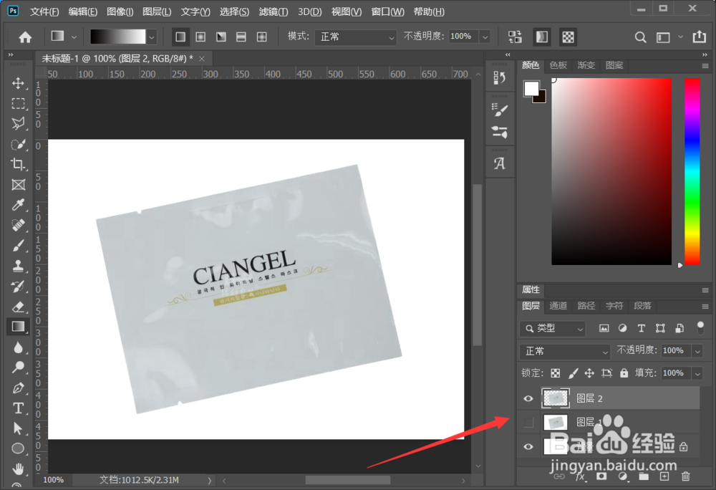Select the Horizontal Type tool

pyautogui.click(x=18, y=408)
